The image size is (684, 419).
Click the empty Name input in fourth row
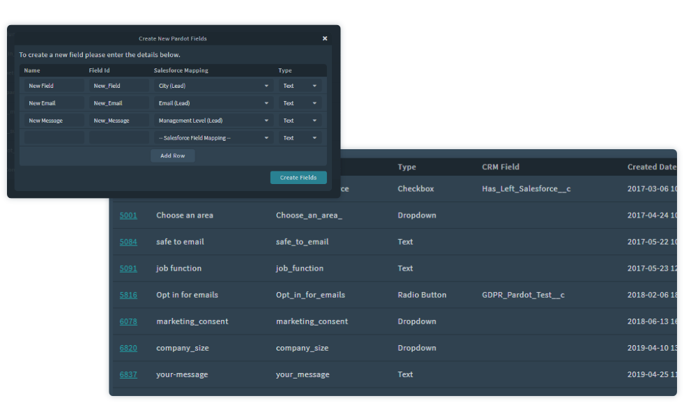coord(54,138)
